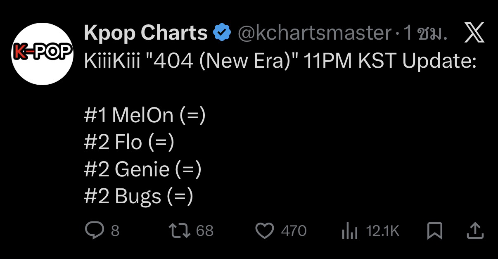Click the like count 470

point(294,230)
